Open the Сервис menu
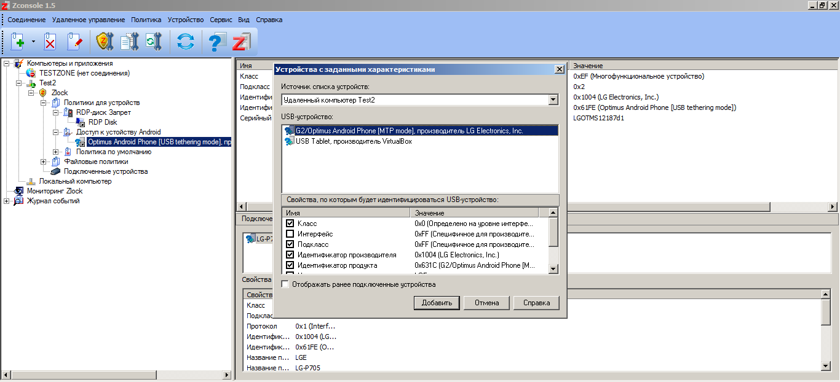 click(221, 20)
